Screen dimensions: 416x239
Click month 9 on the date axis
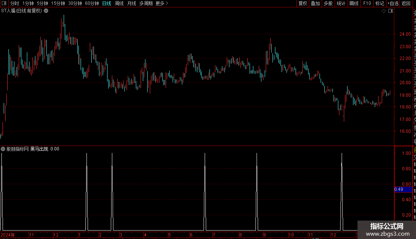[265, 235]
